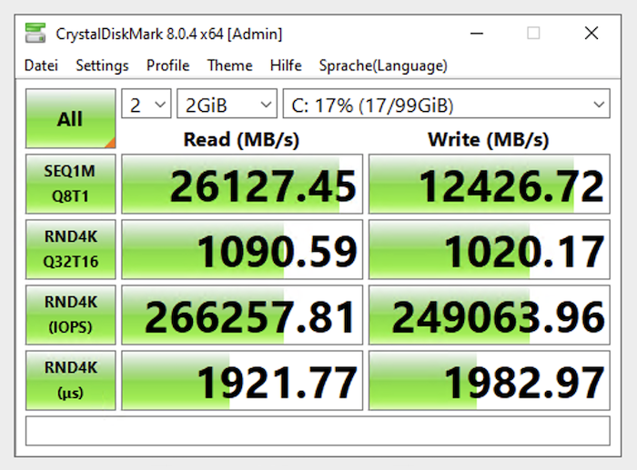Open the test count dropdown showing 2
The width and height of the screenshot is (637, 470).
147,104
